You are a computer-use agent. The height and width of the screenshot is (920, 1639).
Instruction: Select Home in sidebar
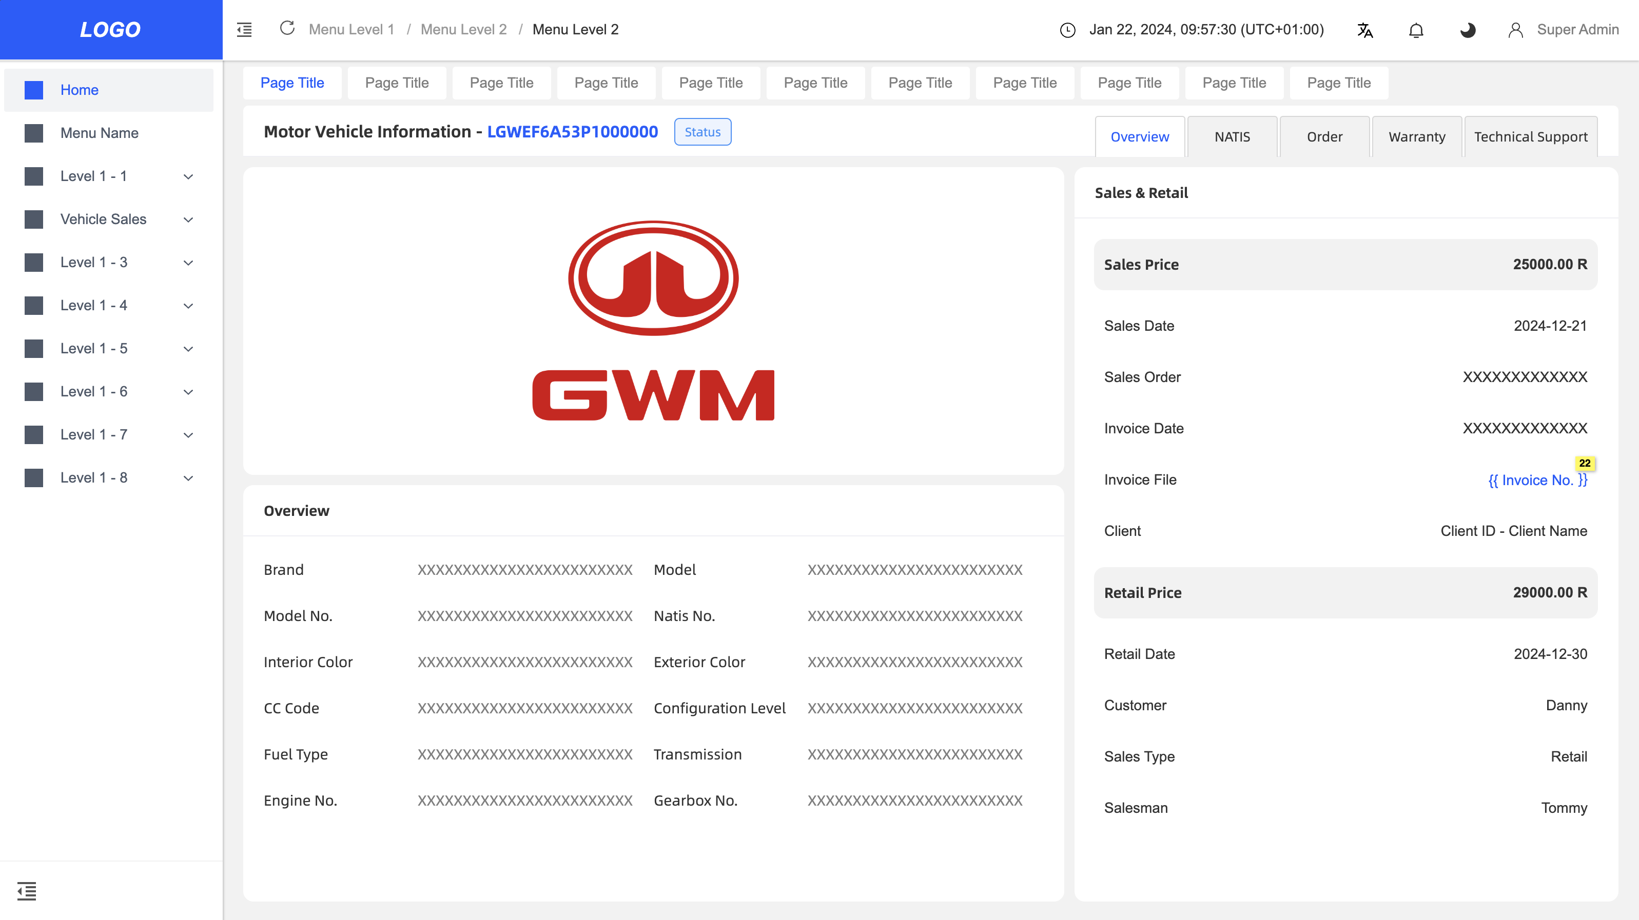[x=109, y=90]
